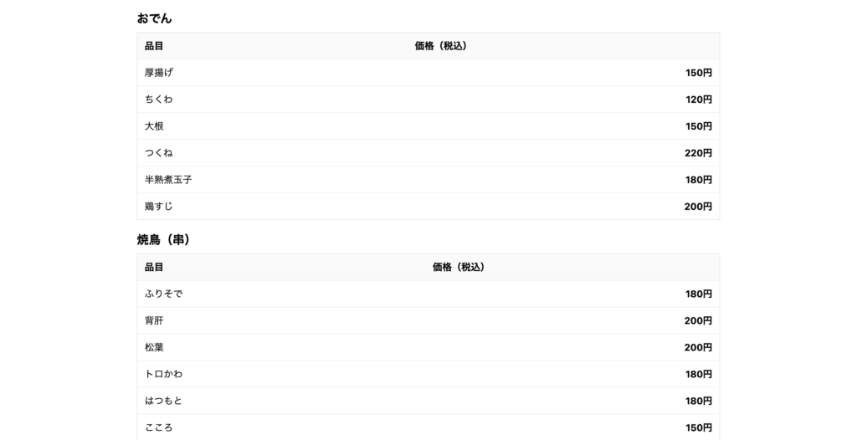Select the 厚揚げ row item name
The image size is (857, 440).
tap(159, 73)
